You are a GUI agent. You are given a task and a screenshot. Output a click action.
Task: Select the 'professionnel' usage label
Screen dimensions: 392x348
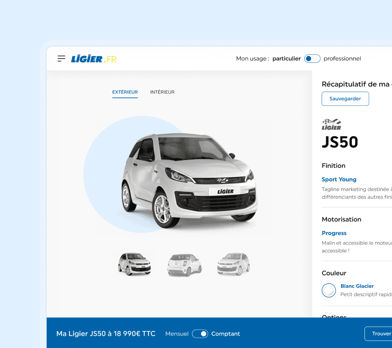tap(342, 58)
